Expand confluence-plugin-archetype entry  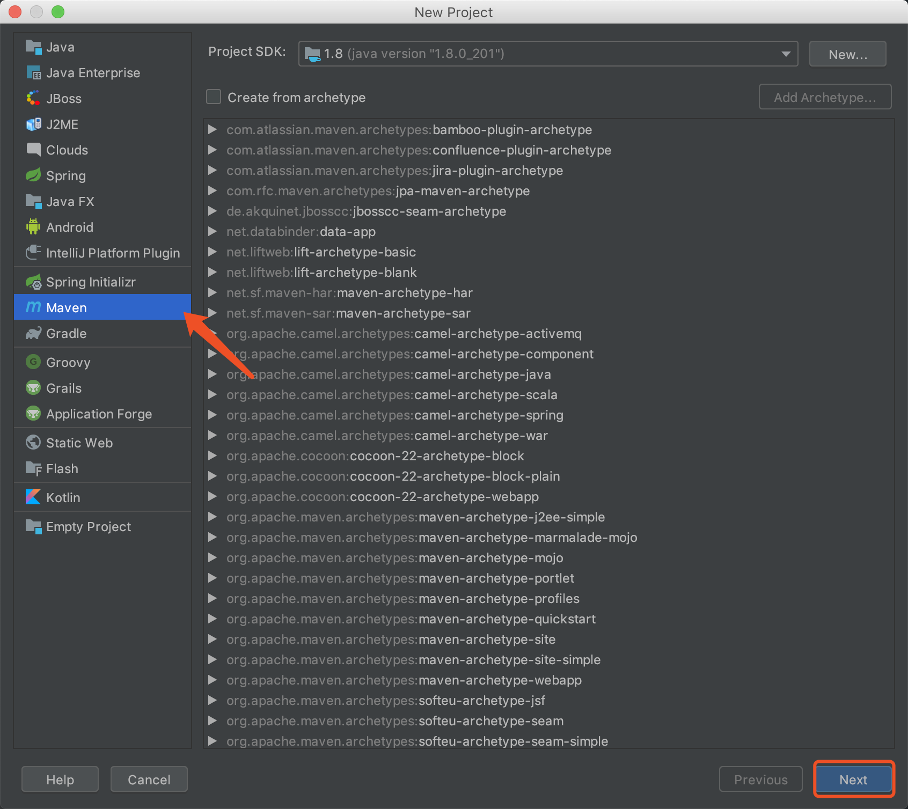pos(213,150)
